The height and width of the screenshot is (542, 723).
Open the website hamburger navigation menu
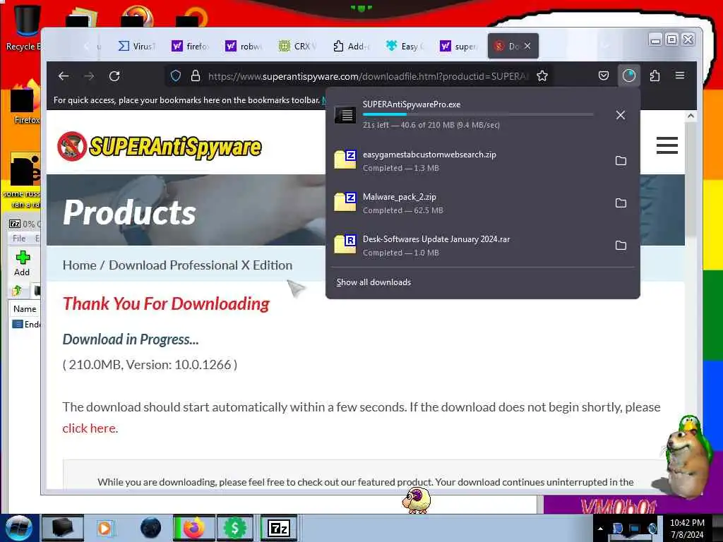667,145
